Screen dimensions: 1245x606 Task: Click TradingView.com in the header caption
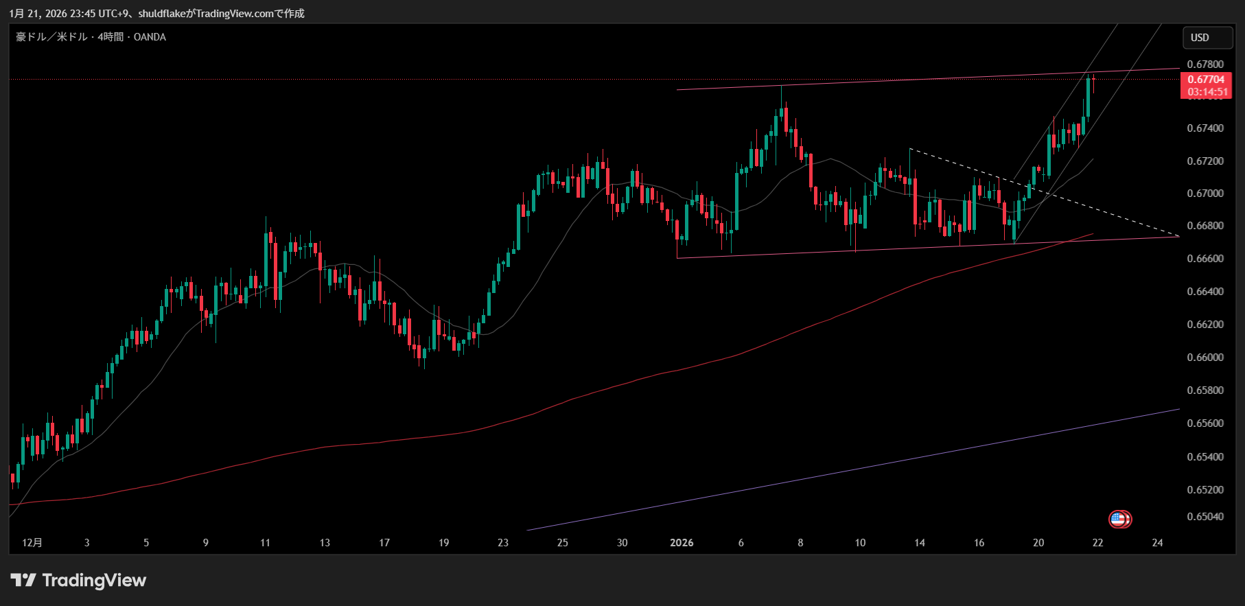tap(235, 14)
